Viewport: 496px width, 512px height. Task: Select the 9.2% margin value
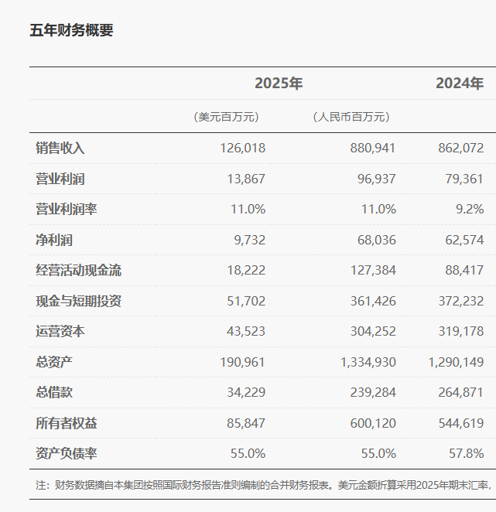pos(470,209)
